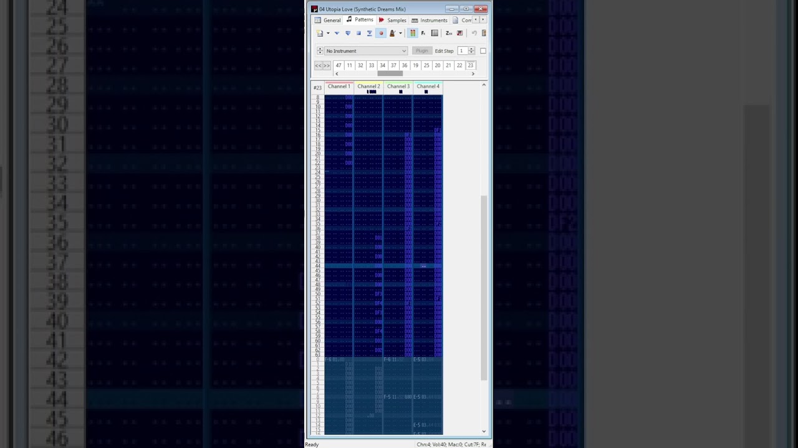Toggle the red Record button
798x448 pixels.
pyautogui.click(x=380, y=33)
